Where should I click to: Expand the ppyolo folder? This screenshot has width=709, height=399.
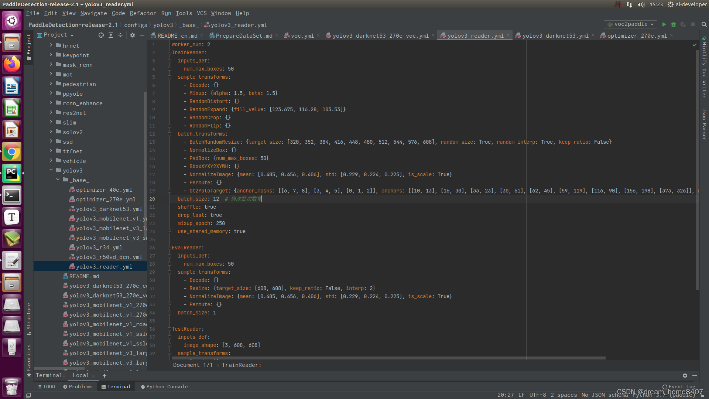[51, 93]
